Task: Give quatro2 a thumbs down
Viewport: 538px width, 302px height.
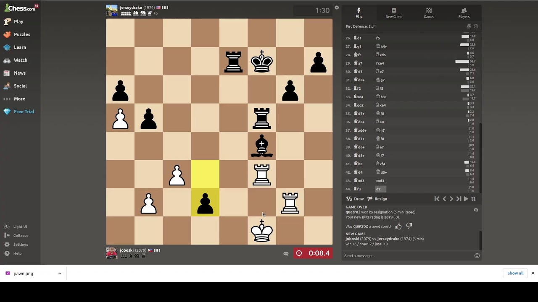Action: click(x=409, y=226)
